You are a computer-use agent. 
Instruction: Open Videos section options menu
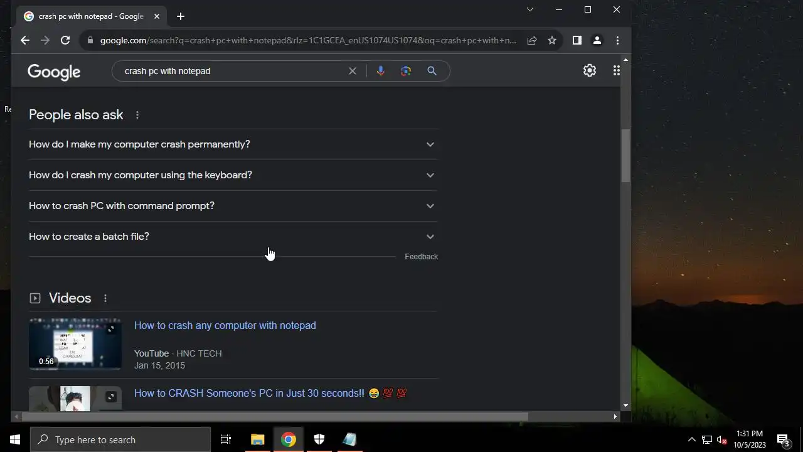[105, 298]
